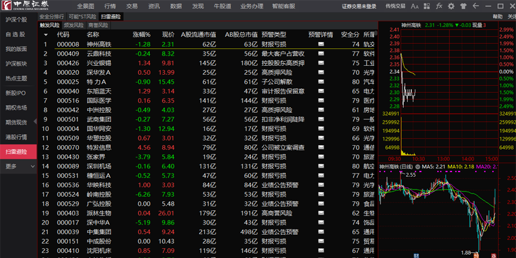Open the 资讯 menu

click(154, 6)
